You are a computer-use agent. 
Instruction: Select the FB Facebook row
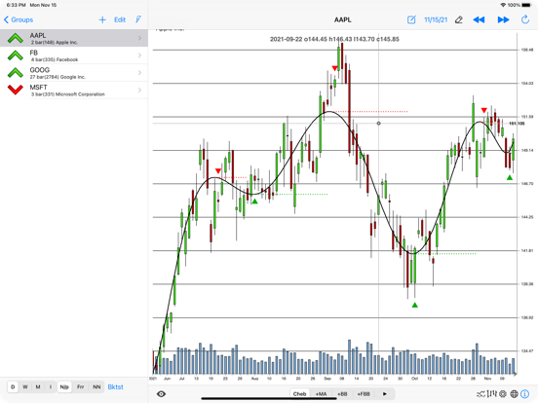74,55
